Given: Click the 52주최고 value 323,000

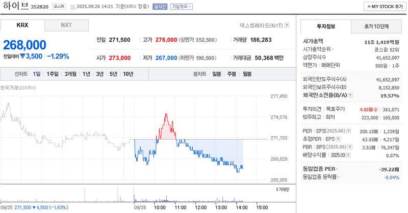Looking at the screenshot, I should [x=369, y=118].
